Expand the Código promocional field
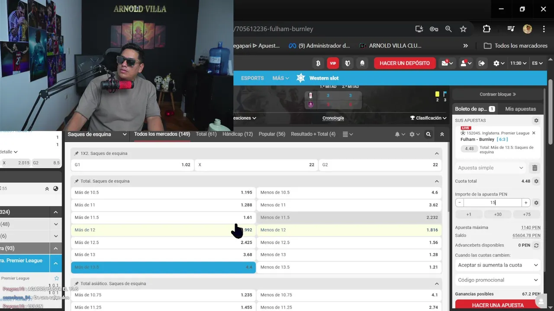Viewport: 554px width, 311px height. tap(498, 280)
